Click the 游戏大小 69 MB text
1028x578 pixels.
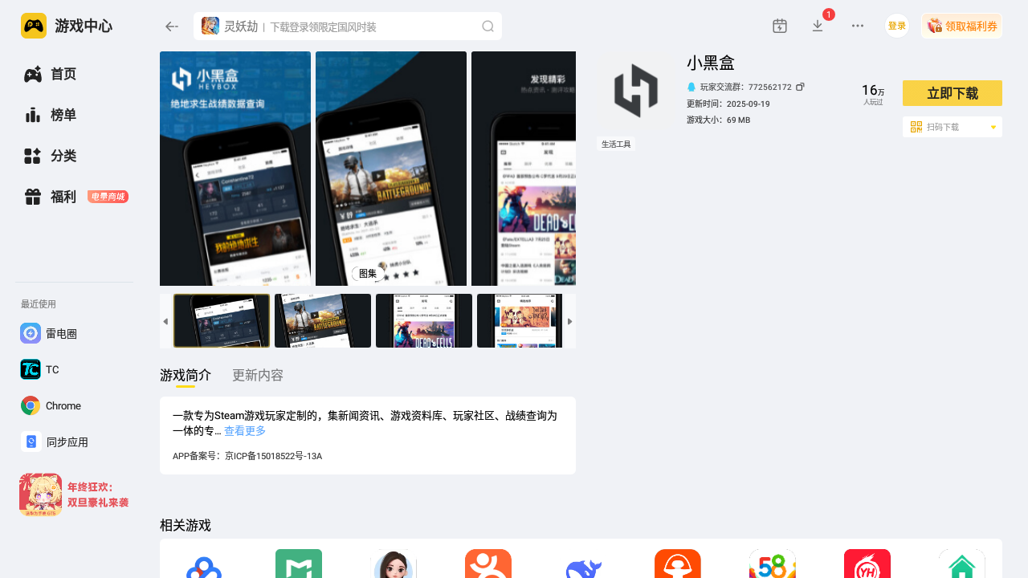pyautogui.click(x=719, y=120)
